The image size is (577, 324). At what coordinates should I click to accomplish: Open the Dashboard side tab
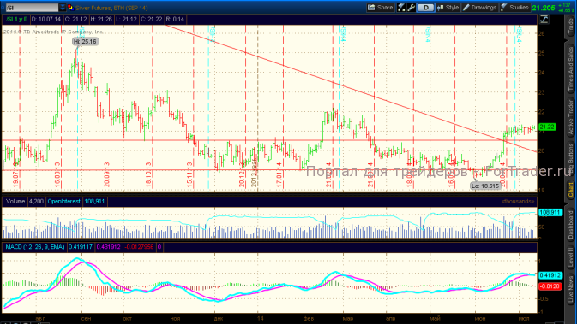coord(570,224)
